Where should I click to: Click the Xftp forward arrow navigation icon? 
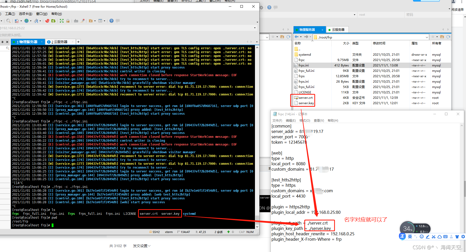tap(306, 37)
